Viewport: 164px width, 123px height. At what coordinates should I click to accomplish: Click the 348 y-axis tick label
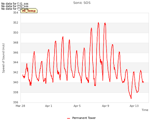pos(16,43)
